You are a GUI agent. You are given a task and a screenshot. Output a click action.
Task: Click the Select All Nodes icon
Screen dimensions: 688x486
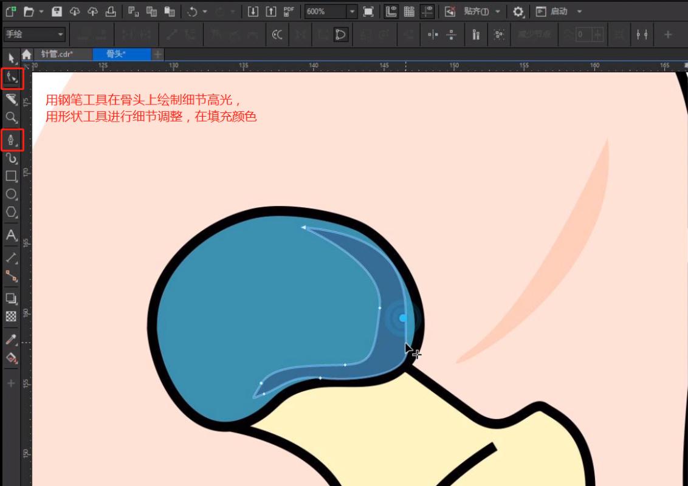pyautogui.click(x=498, y=34)
